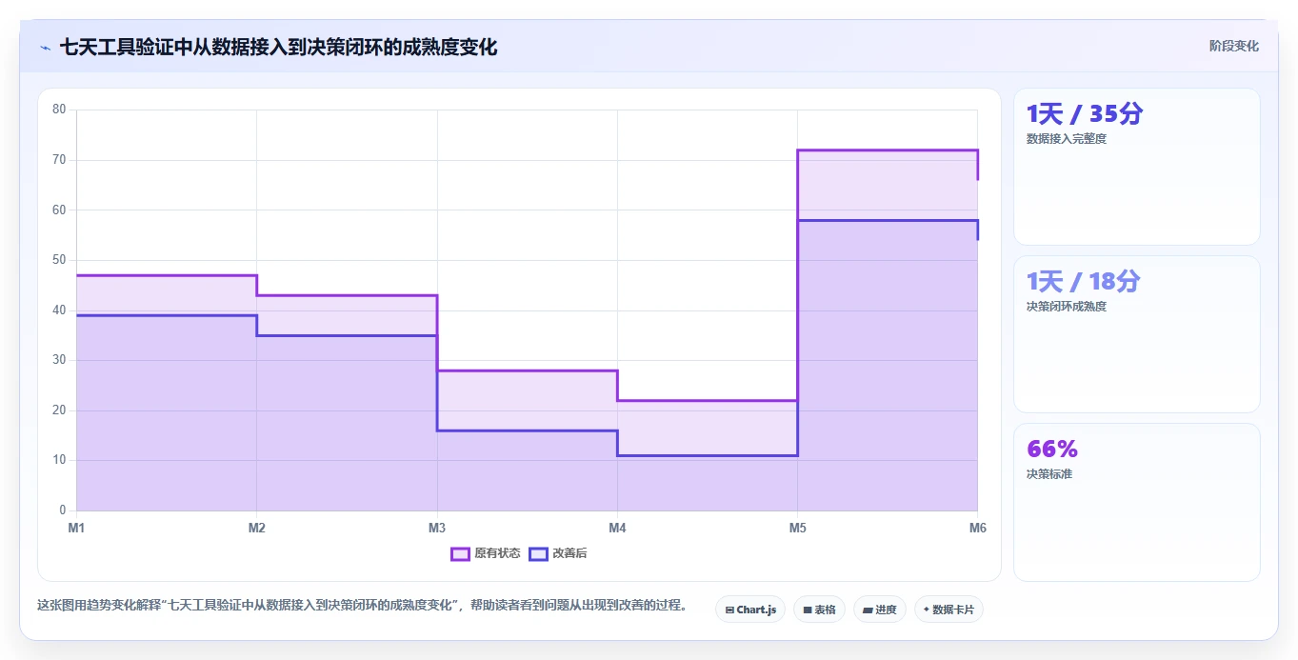Click the trend icon beside the title

click(x=45, y=47)
